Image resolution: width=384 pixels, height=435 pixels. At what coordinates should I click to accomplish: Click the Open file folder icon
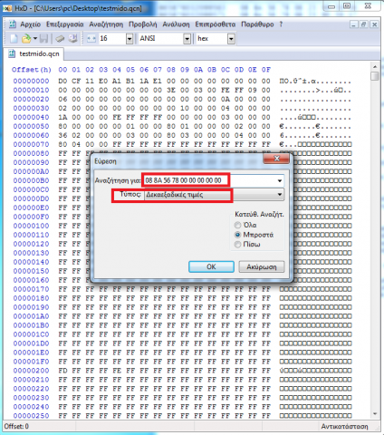tap(26, 39)
